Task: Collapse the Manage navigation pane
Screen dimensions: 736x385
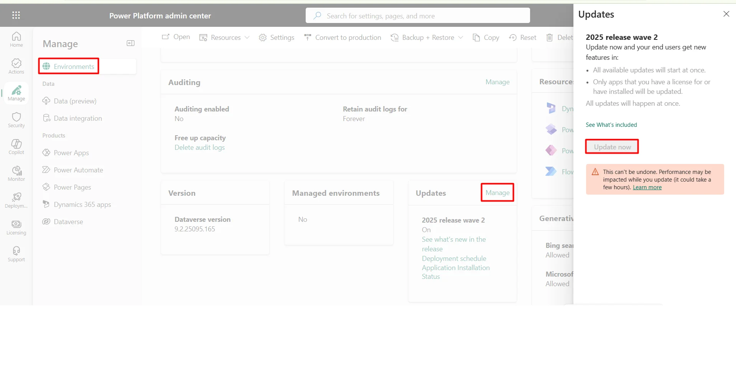Action: coord(130,43)
